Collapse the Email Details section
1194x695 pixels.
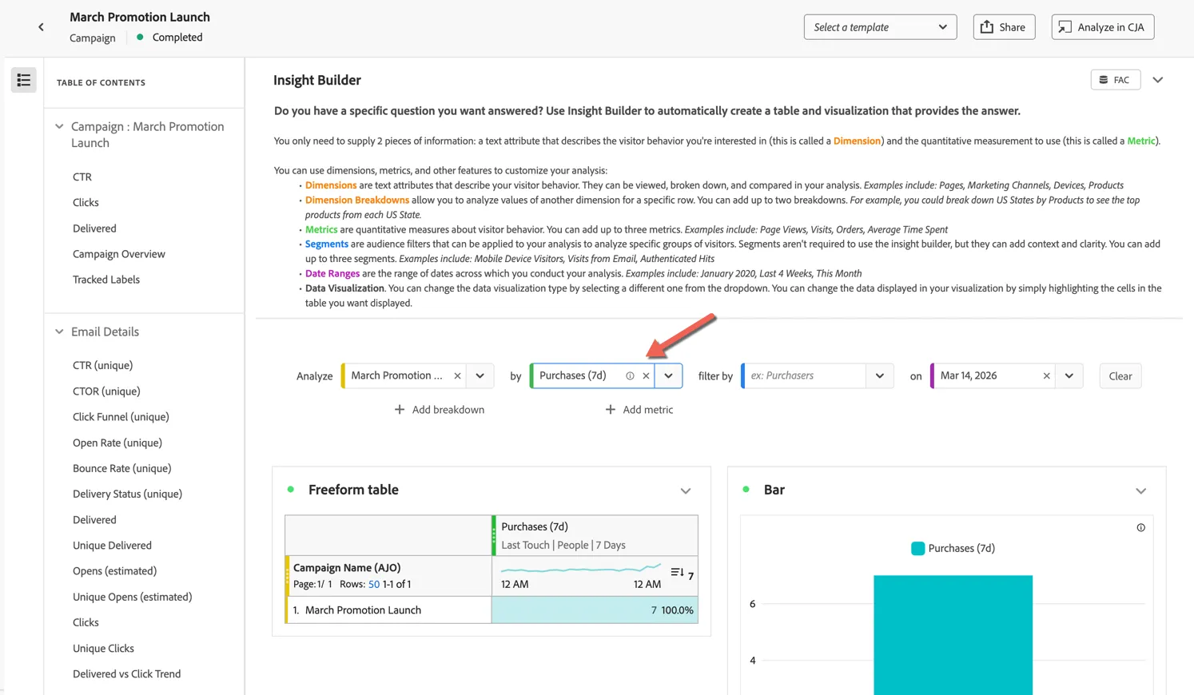(x=59, y=332)
